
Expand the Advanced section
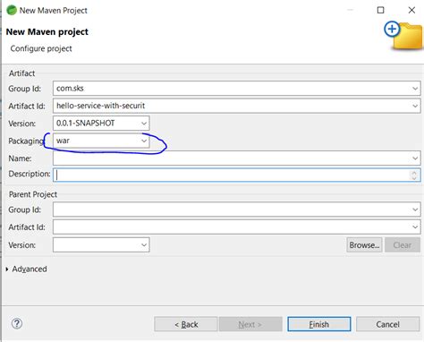7,269
